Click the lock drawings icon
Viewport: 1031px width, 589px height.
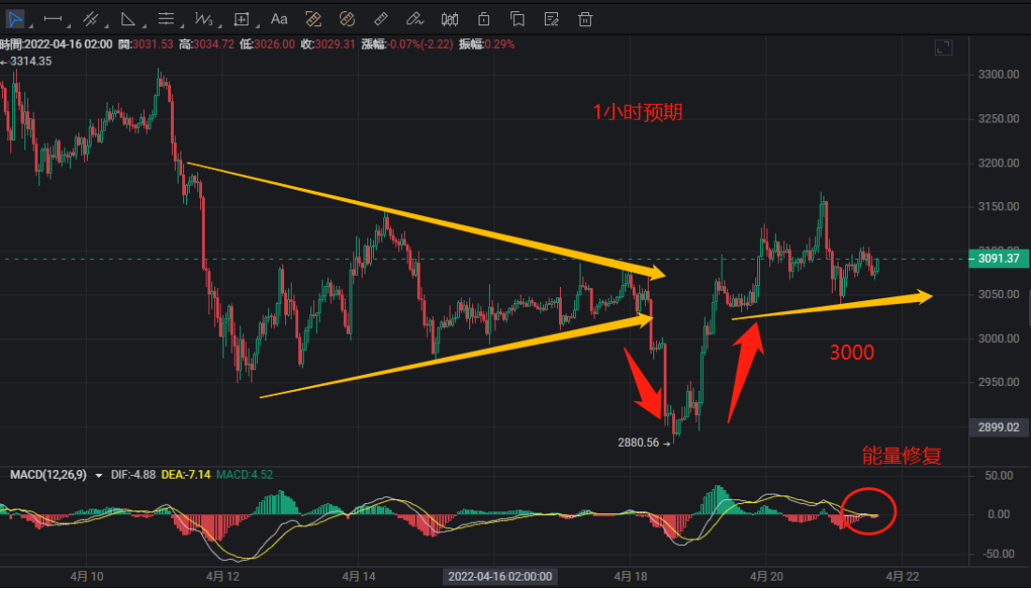pyautogui.click(x=484, y=19)
